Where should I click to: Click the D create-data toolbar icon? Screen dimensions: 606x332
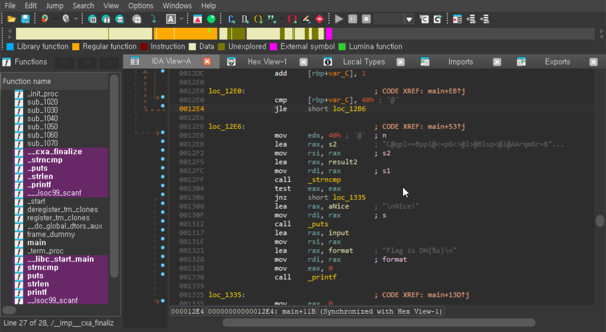click(245, 19)
